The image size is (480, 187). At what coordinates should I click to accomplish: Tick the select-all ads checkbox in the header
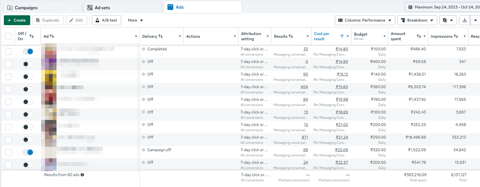coord(8,36)
